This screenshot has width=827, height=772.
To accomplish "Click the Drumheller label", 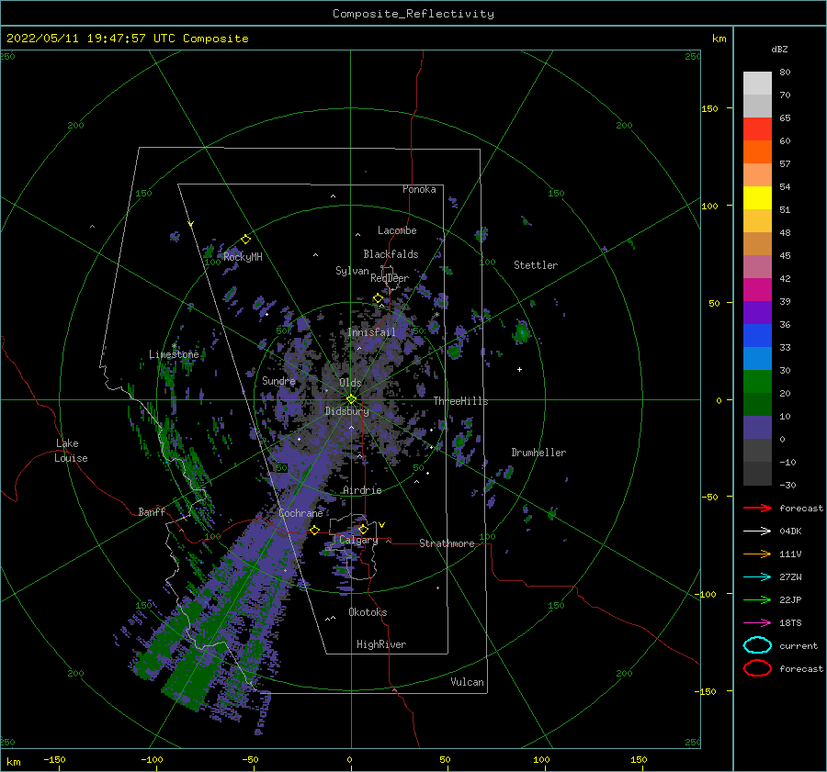I will click(538, 453).
